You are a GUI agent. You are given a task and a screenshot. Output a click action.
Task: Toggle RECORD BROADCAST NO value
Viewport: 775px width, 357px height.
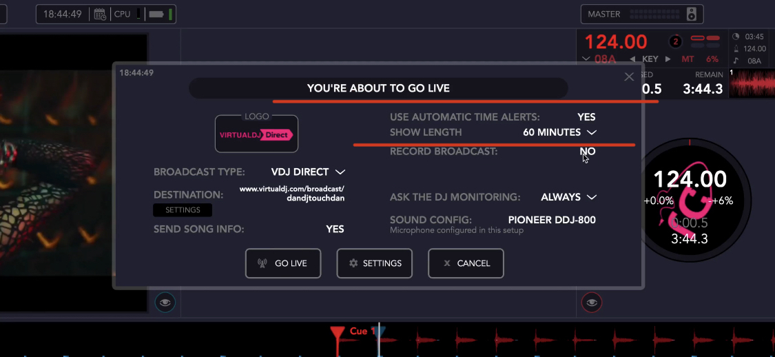(588, 152)
